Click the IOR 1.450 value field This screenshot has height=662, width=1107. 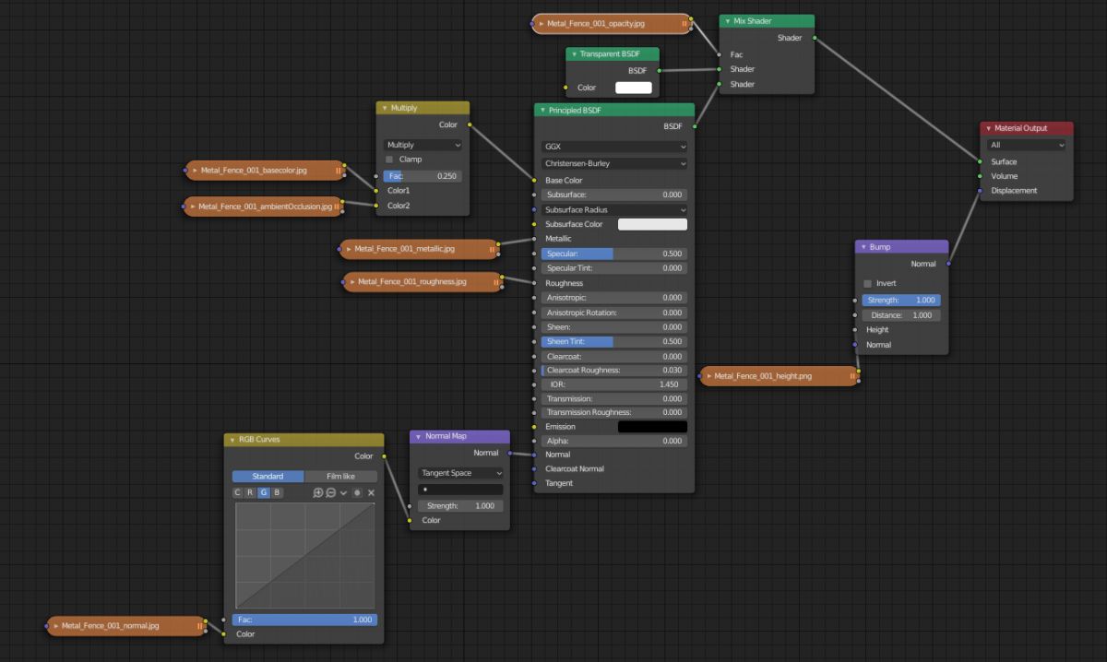(x=614, y=384)
